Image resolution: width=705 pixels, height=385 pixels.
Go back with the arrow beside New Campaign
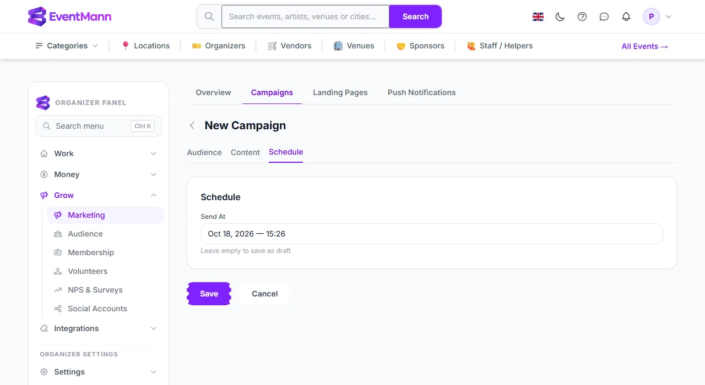pyautogui.click(x=192, y=125)
